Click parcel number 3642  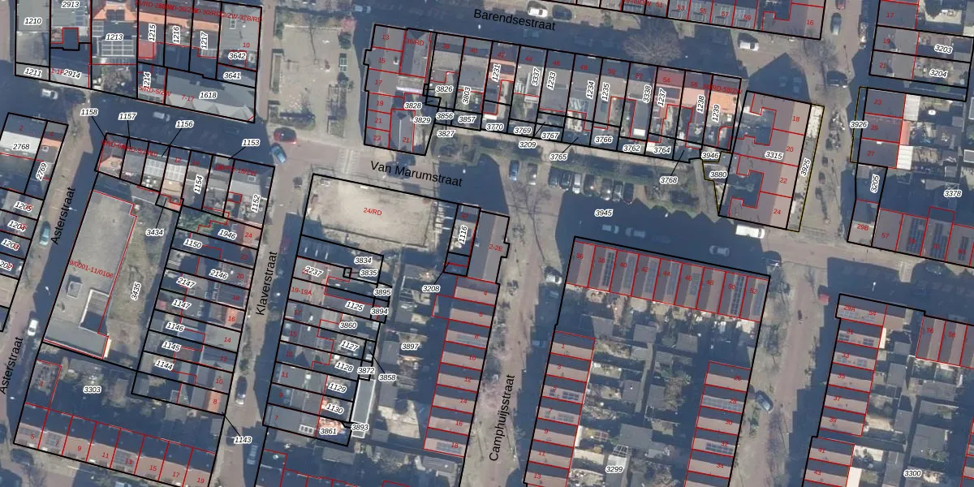[237, 56]
